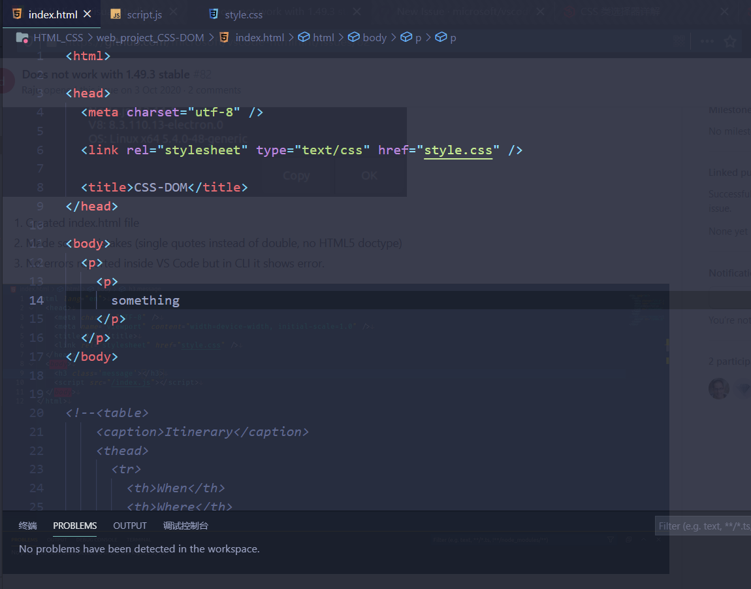Switch to the PROBLEMS panel tab
751x589 pixels.
tap(74, 526)
